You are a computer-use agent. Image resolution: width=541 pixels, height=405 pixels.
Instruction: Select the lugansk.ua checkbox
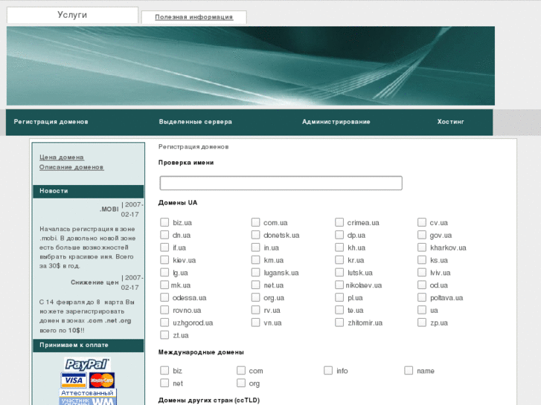tap(255, 272)
